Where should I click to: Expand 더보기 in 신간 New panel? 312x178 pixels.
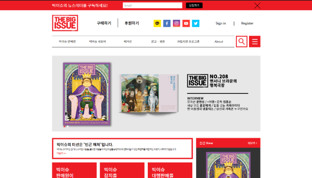coord(252,143)
